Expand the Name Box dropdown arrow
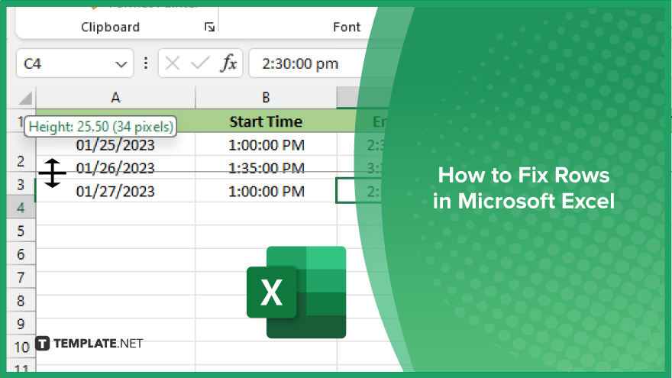 (x=121, y=64)
